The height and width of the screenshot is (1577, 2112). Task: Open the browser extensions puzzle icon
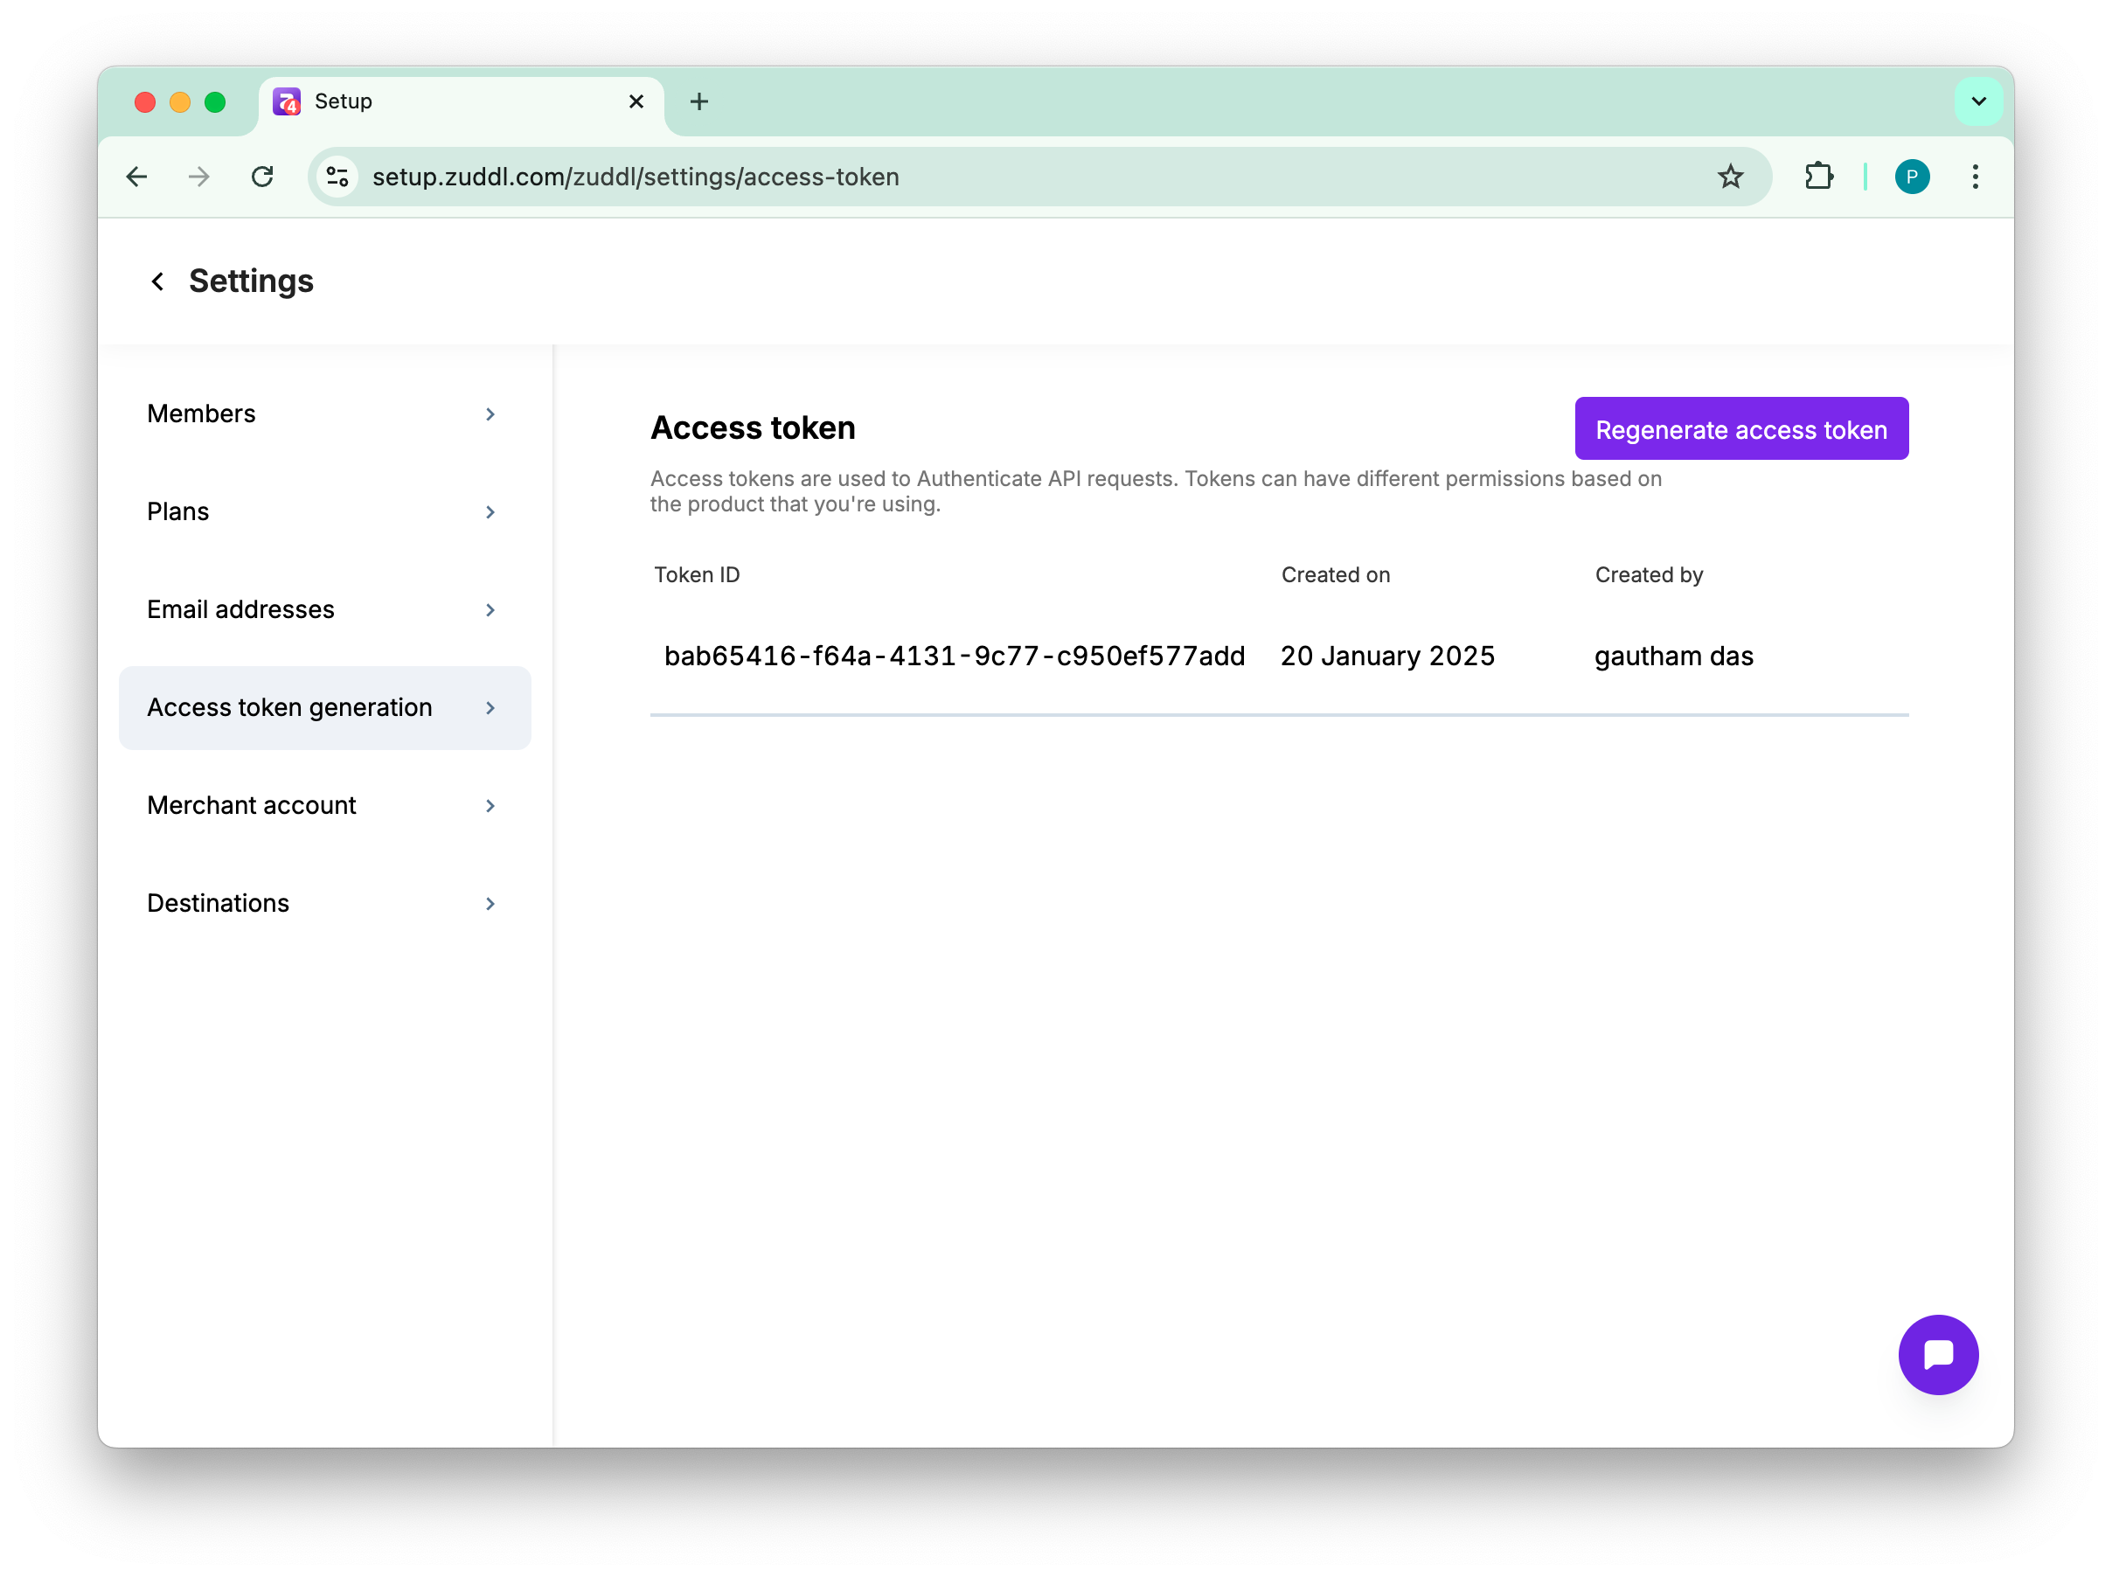tap(1818, 177)
